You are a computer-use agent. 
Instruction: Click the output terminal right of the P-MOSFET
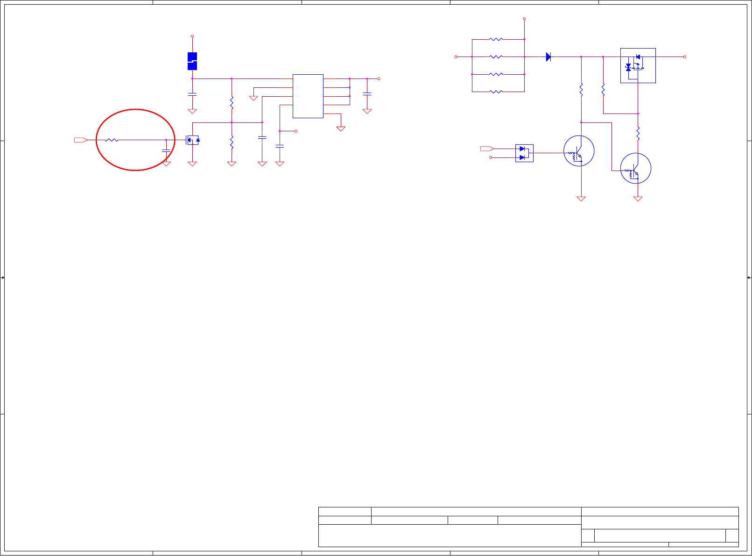(685, 57)
